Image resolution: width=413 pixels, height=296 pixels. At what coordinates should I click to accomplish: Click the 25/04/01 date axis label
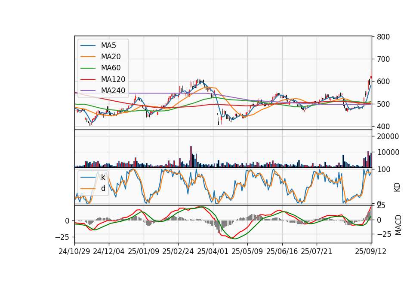(x=213, y=252)
